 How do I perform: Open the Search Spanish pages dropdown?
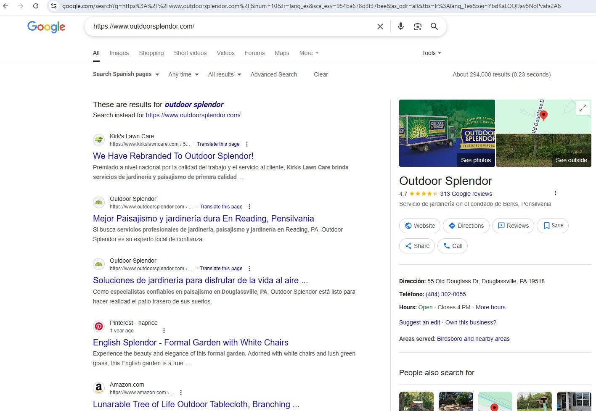[126, 74]
